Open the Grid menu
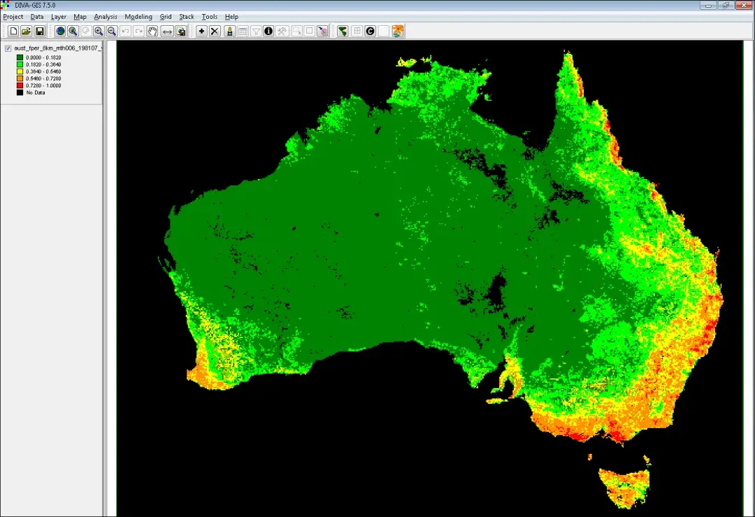 (x=165, y=17)
